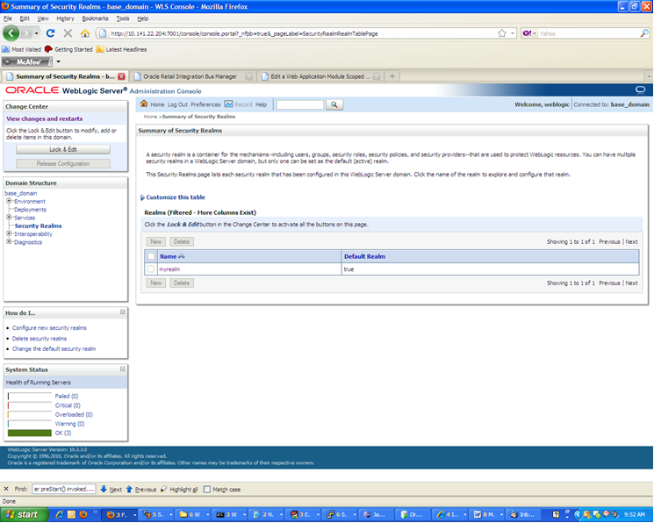The image size is (654, 523).
Task: Expand Customize this table
Action: coord(173,197)
